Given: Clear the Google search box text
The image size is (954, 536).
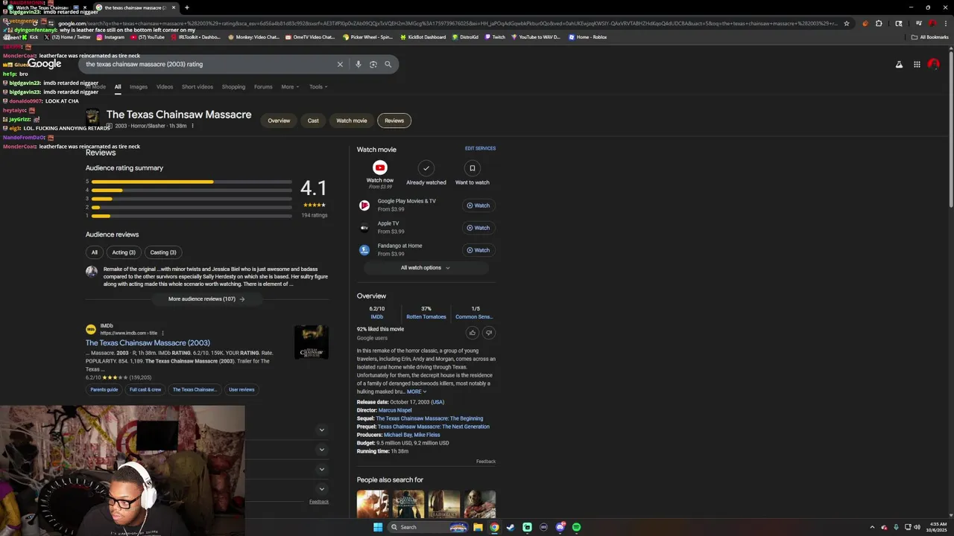Looking at the screenshot, I should 340,64.
